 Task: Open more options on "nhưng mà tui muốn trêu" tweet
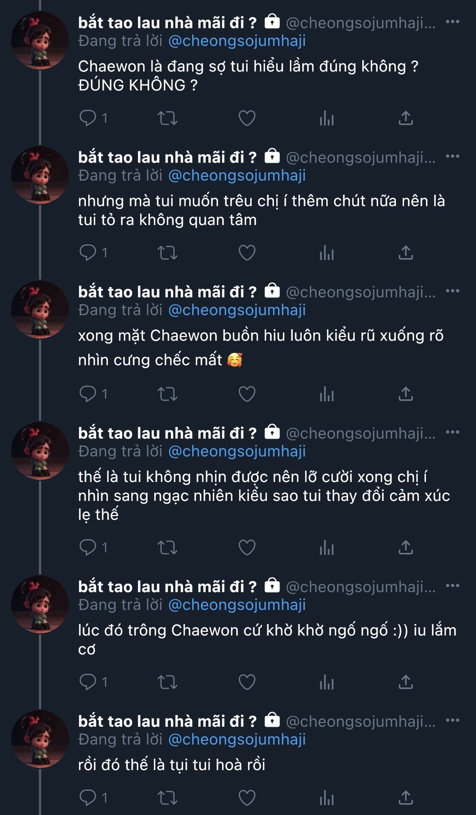pos(452,156)
